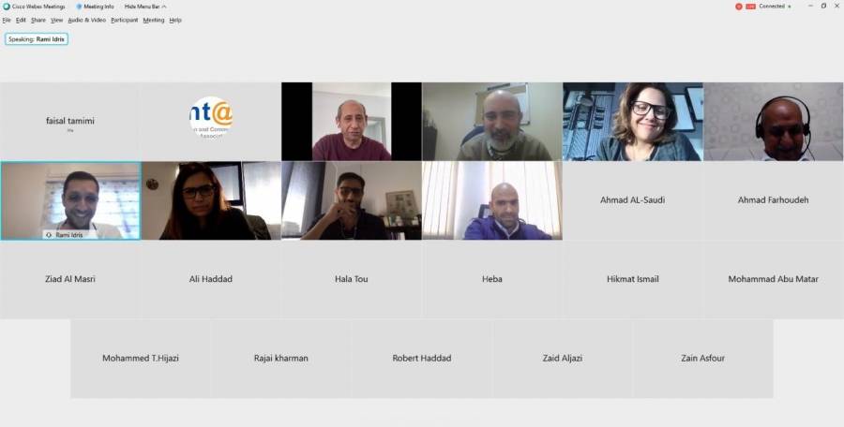The height and width of the screenshot is (427, 844).
Task: Open the Audio & Video menu
Action: (x=86, y=20)
